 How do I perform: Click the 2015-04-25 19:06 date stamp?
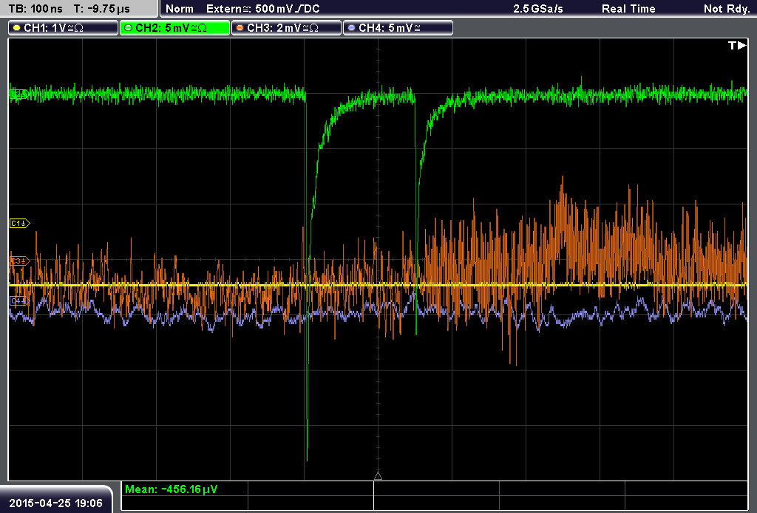56,503
